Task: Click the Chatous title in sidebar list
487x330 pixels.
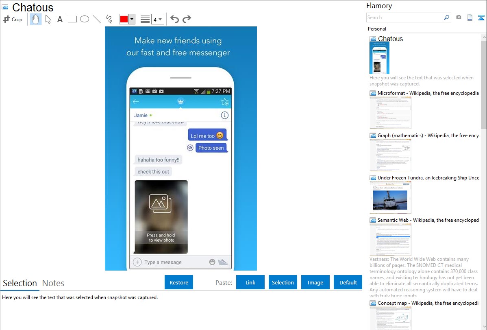Action: tap(390, 39)
